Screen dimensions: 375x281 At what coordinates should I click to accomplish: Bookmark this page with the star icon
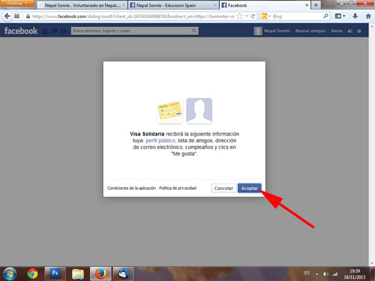point(239,16)
